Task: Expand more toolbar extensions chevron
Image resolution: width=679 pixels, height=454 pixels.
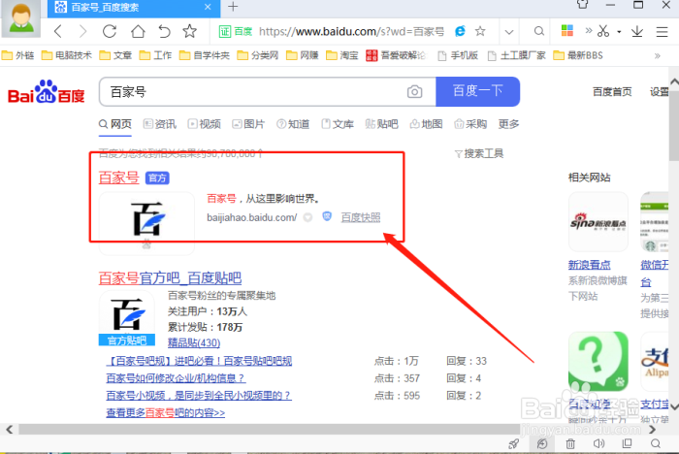Action: 588,31
